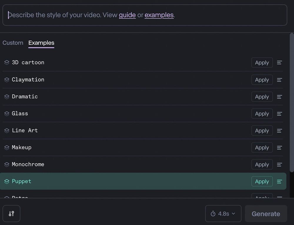294x225 pixels.
Task: Select the Examples tab
Action: pos(41,43)
